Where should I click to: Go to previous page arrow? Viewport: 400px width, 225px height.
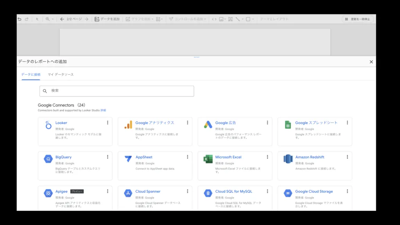62,19
